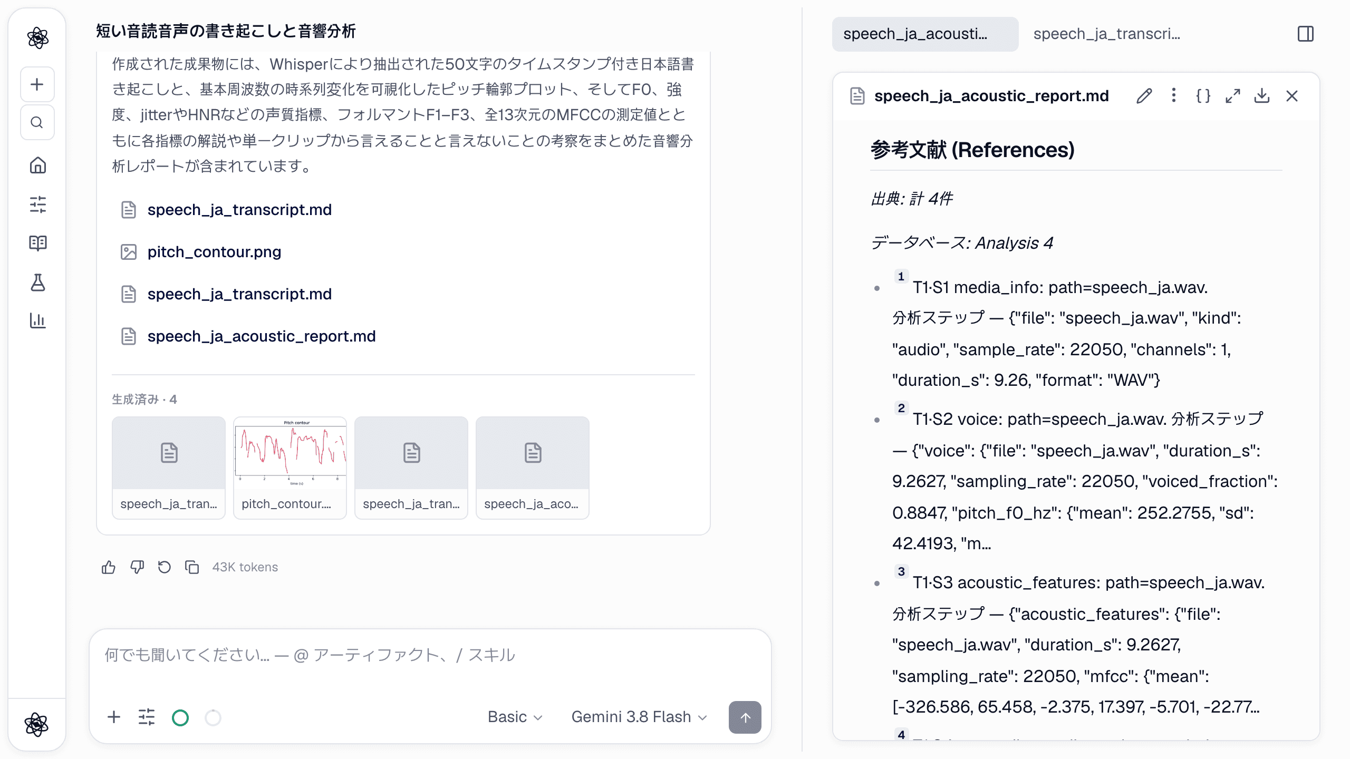1350x759 pixels.
Task: Toggle the side panel layout icon
Action: coord(1306,34)
